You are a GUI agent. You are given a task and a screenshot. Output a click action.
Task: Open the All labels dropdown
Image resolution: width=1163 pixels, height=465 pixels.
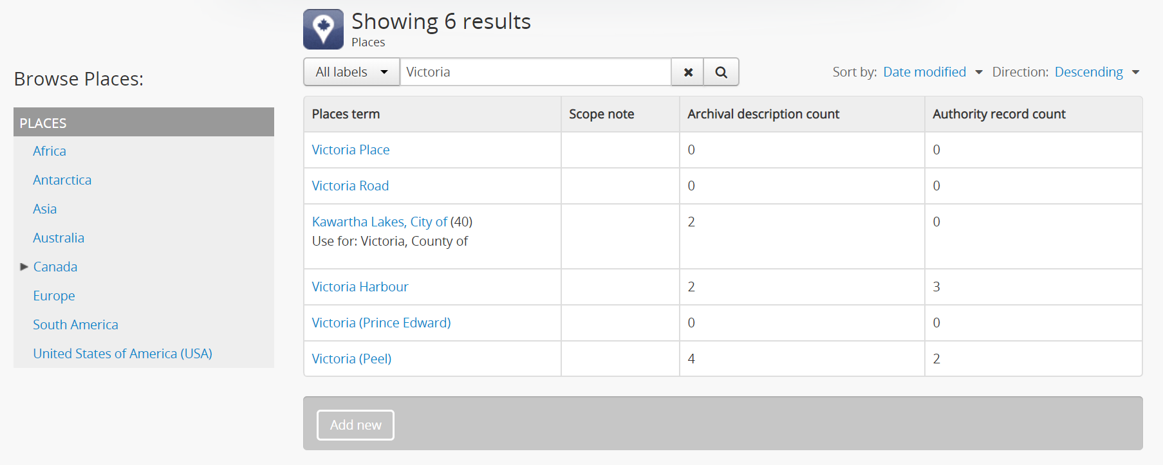pos(351,72)
